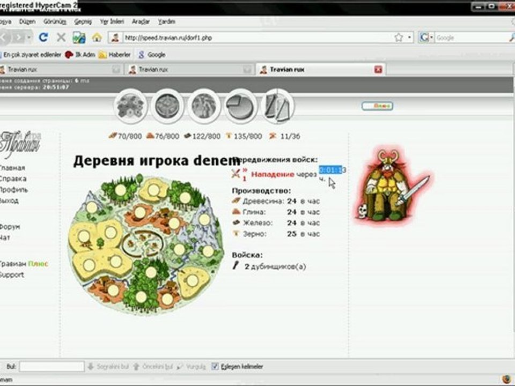Screen dimensions: 515x386
Task: Click the highlighted attack countdown timer
Action: coord(332,170)
